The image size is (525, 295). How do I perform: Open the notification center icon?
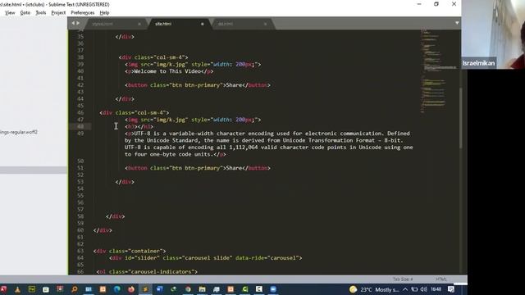tap(451, 289)
